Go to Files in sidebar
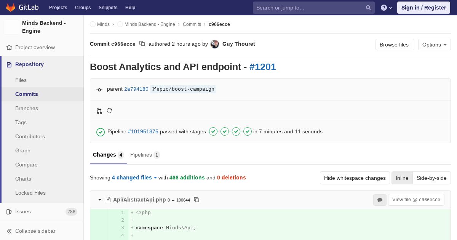The height and width of the screenshot is (240, 457). [21, 80]
